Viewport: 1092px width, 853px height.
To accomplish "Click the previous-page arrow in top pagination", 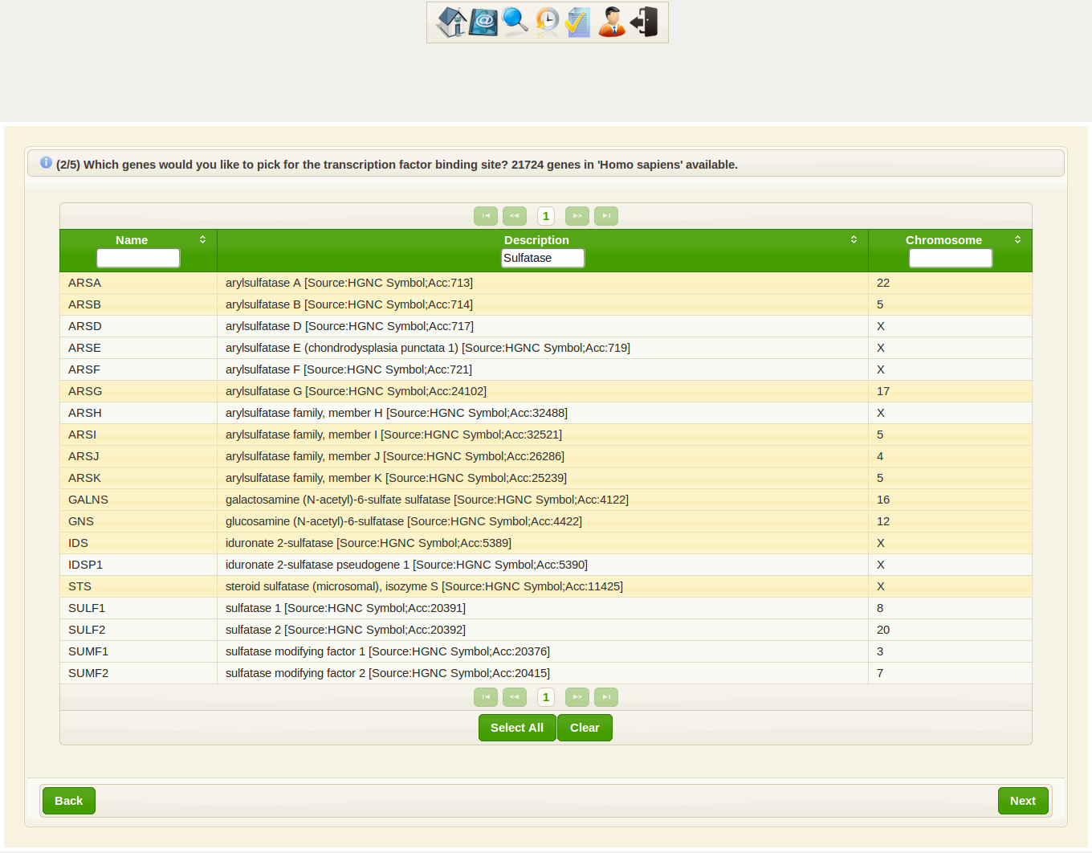I will click(515, 215).
